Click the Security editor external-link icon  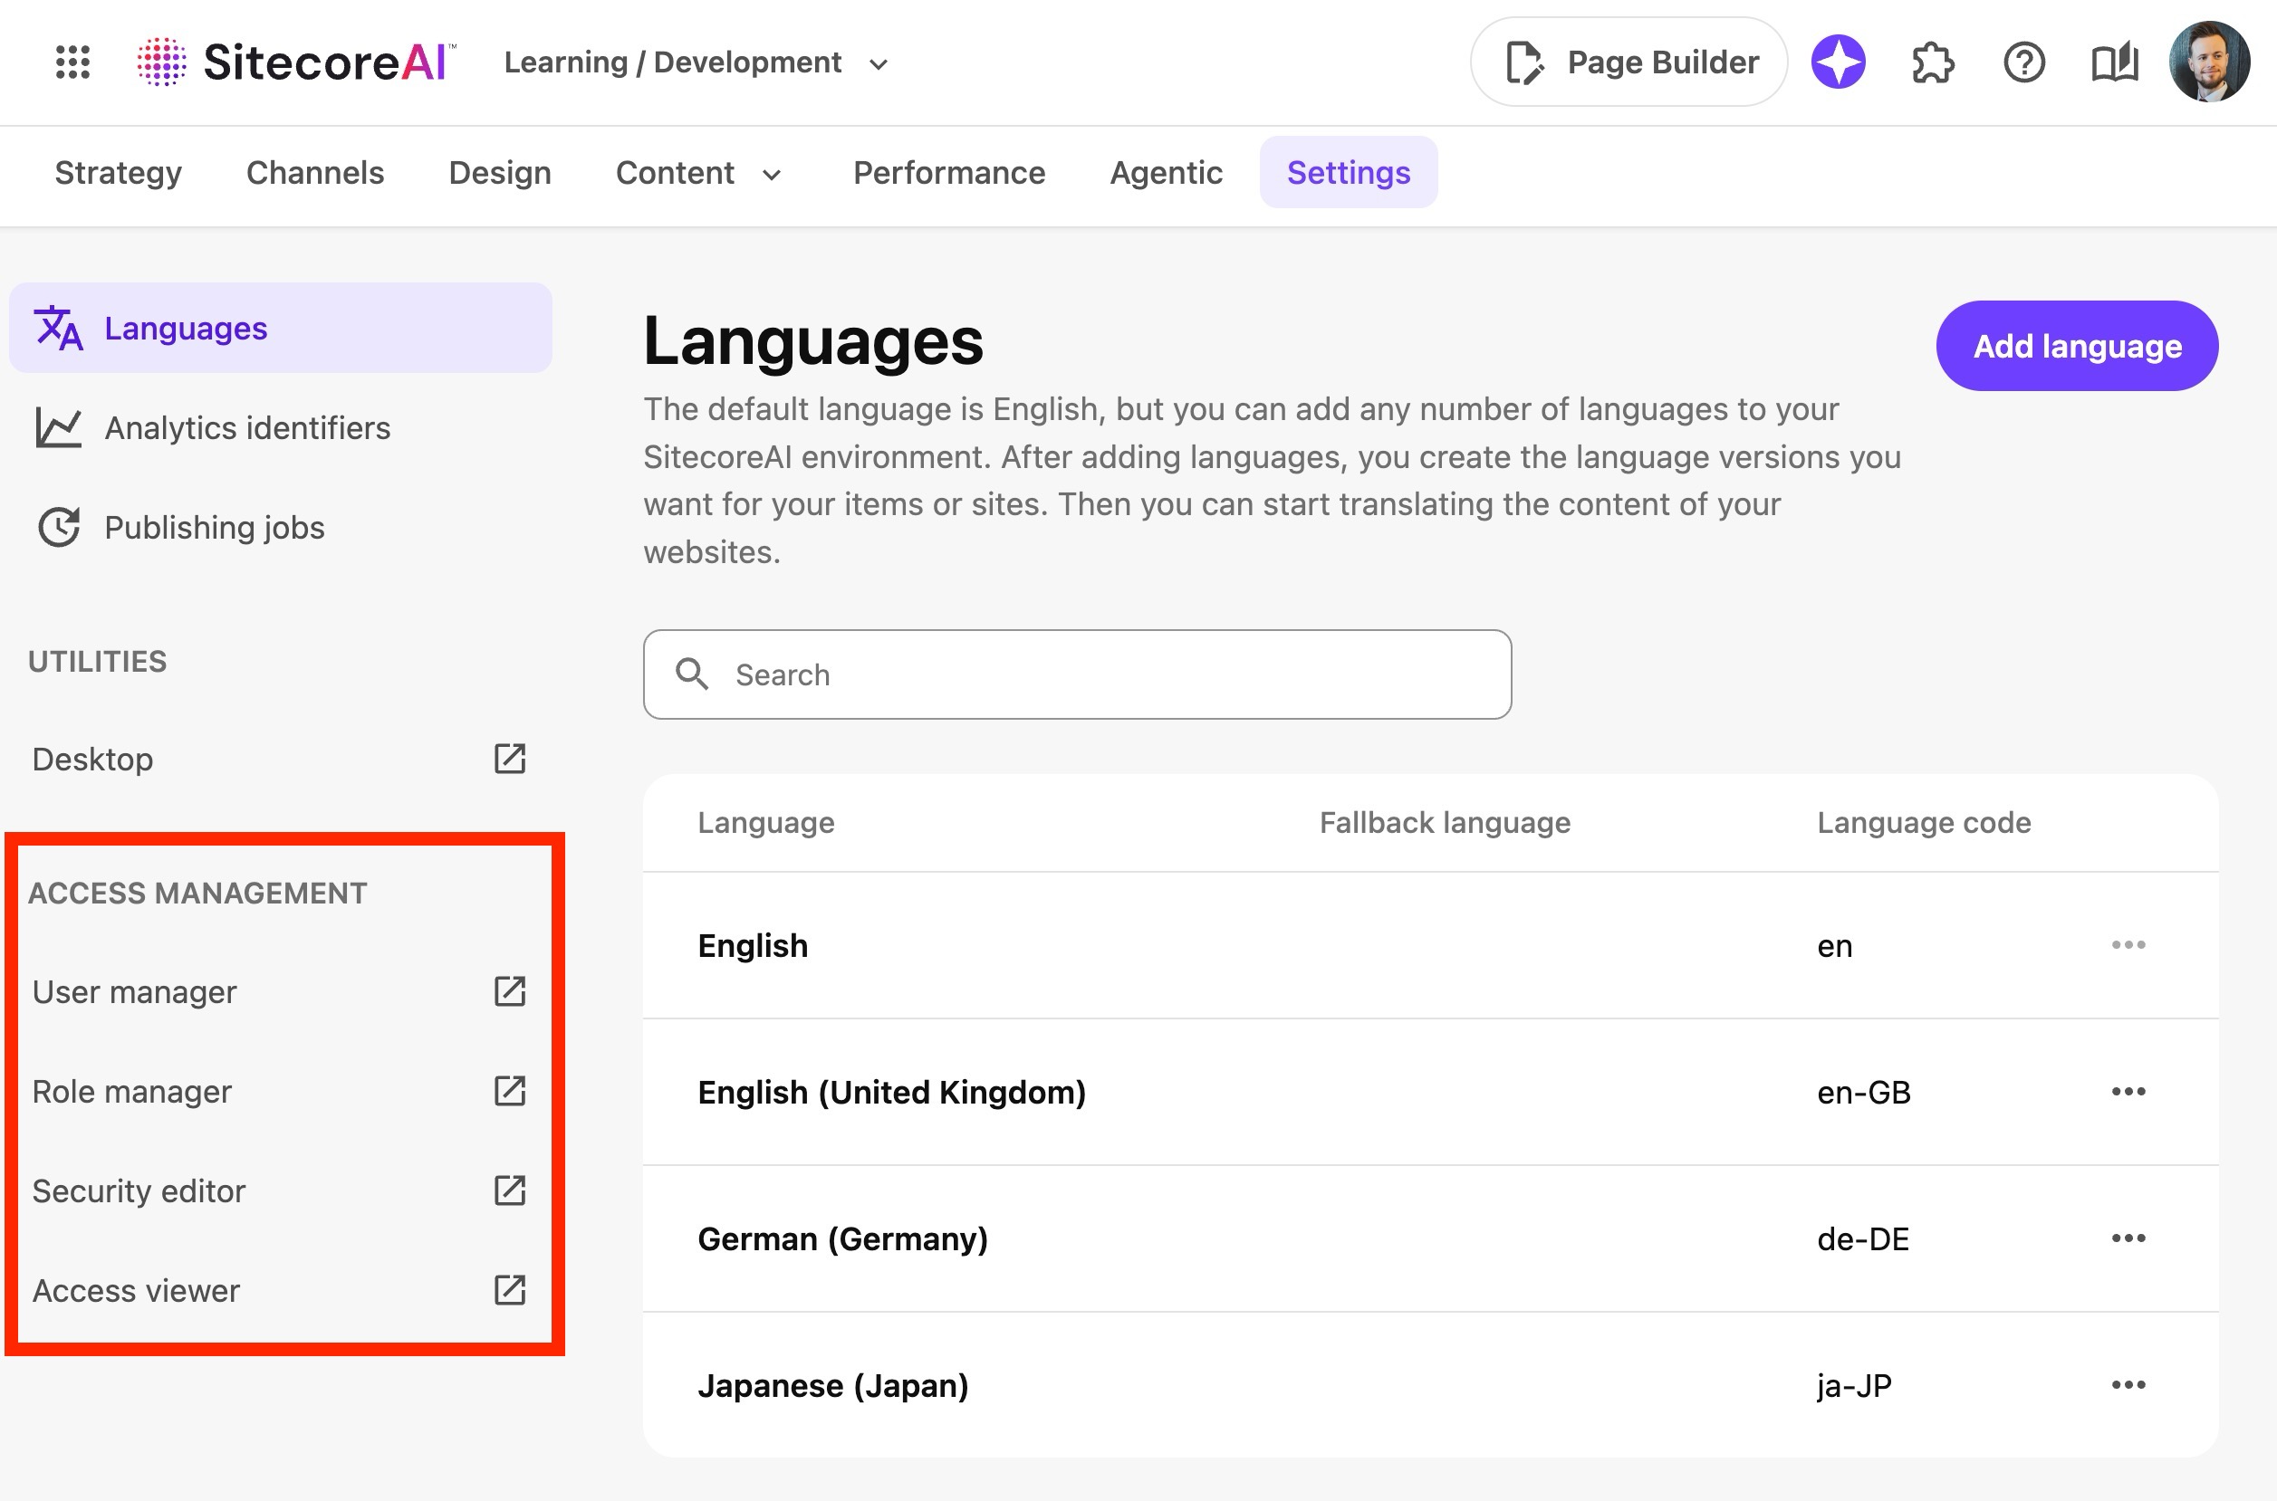[509, 1190]
